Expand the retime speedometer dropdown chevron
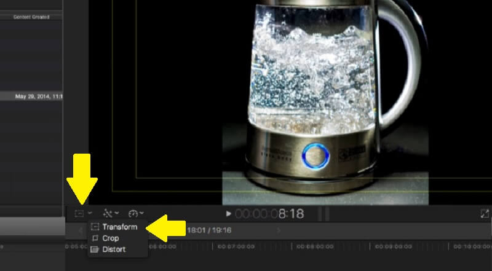The height and width of the screenshot is (271, 492). pyautogui.click(x=142, y=213)
